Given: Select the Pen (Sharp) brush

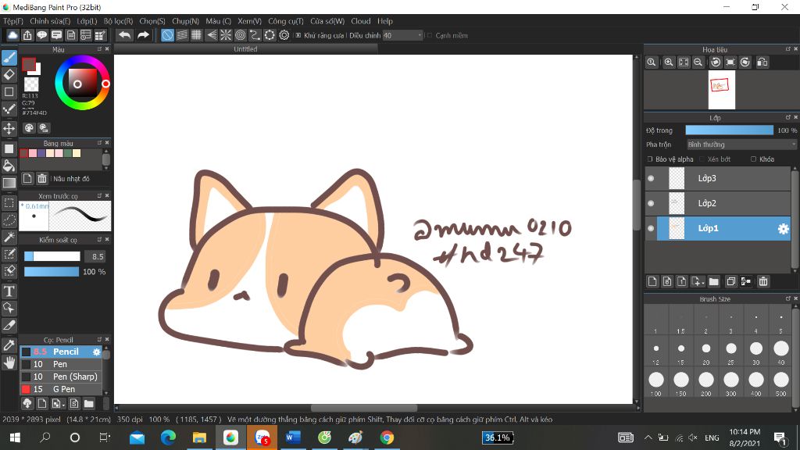Looking at the screenshot, I should (x=61, y=377).
